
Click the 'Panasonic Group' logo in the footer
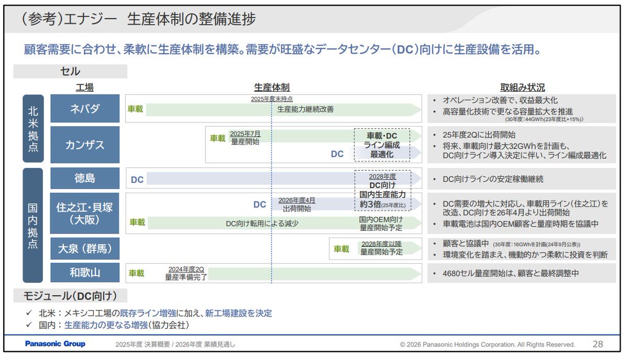pyautogui.click(x=55, y=344)
